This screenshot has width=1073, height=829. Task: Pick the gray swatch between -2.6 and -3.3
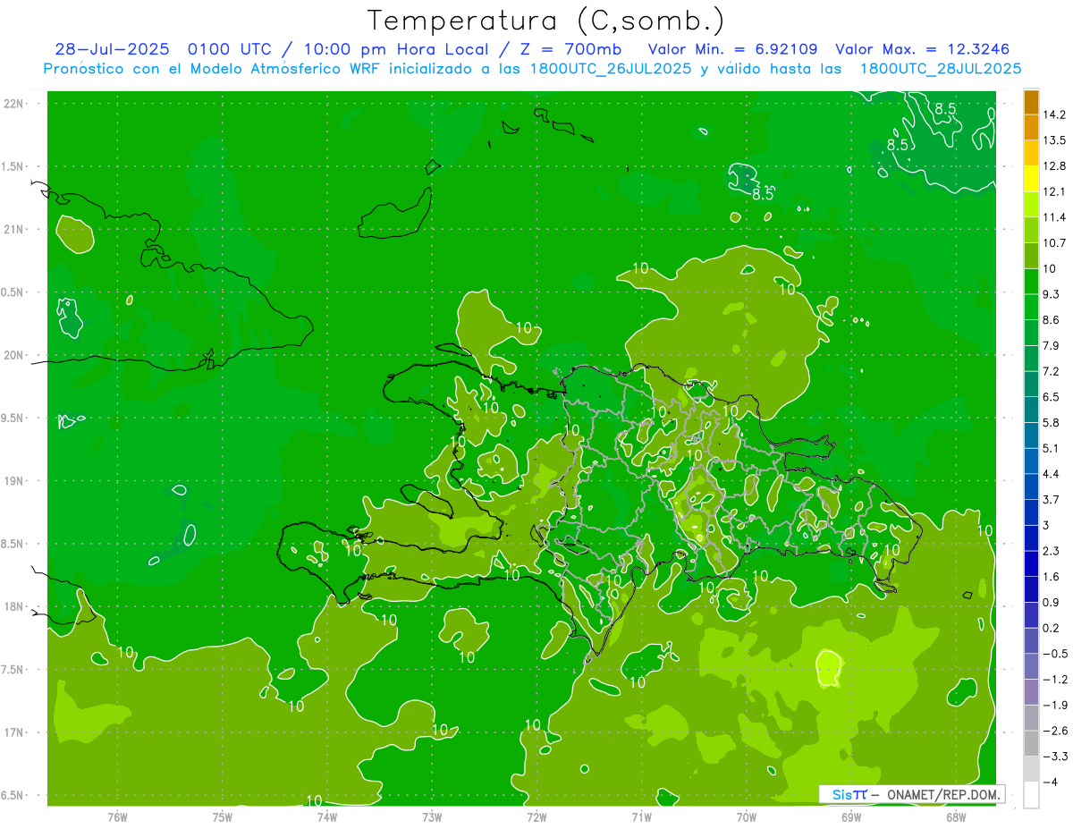(x=1031, y=743)
